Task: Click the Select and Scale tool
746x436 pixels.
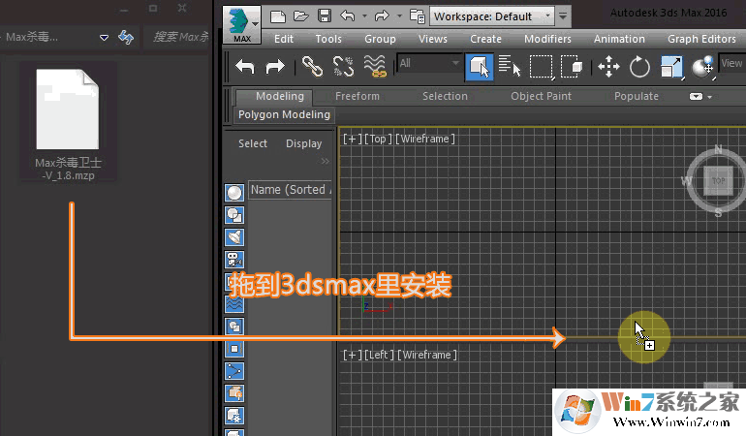Action: [670, 66]
